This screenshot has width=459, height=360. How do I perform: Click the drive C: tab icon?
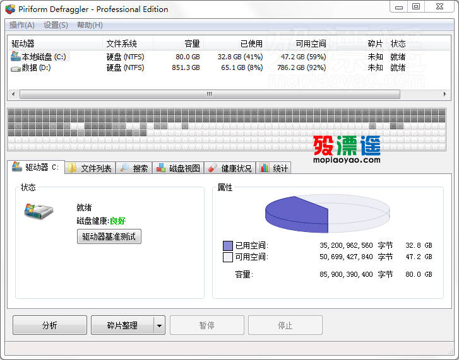tap(16, 166)
